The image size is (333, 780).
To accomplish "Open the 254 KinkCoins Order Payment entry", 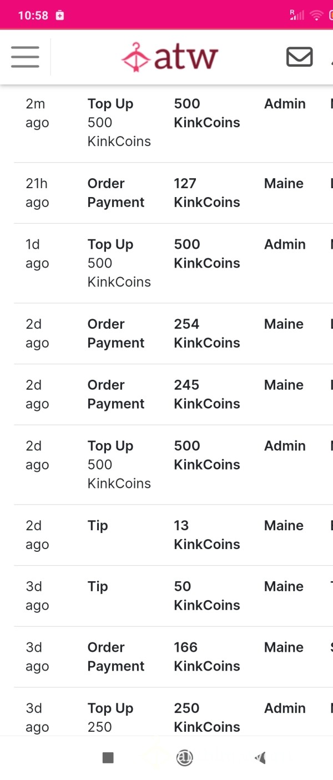I will pos(173,334).
